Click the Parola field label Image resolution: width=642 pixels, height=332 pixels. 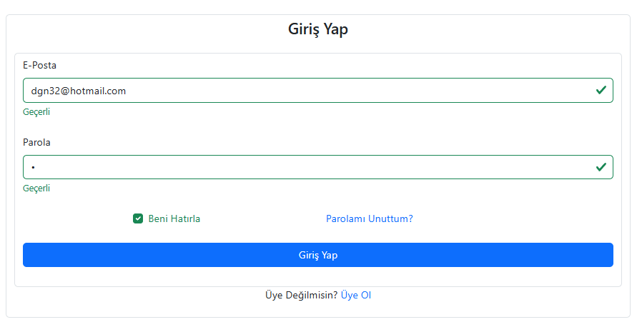36,142
